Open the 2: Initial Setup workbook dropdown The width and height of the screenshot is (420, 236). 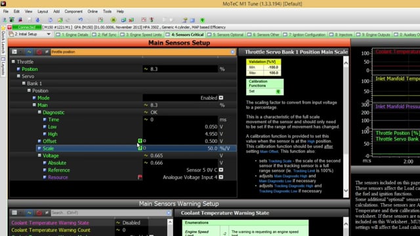49,34
